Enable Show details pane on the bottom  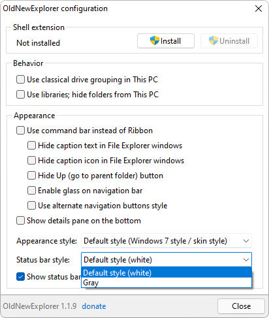click(x=20, y=221)
